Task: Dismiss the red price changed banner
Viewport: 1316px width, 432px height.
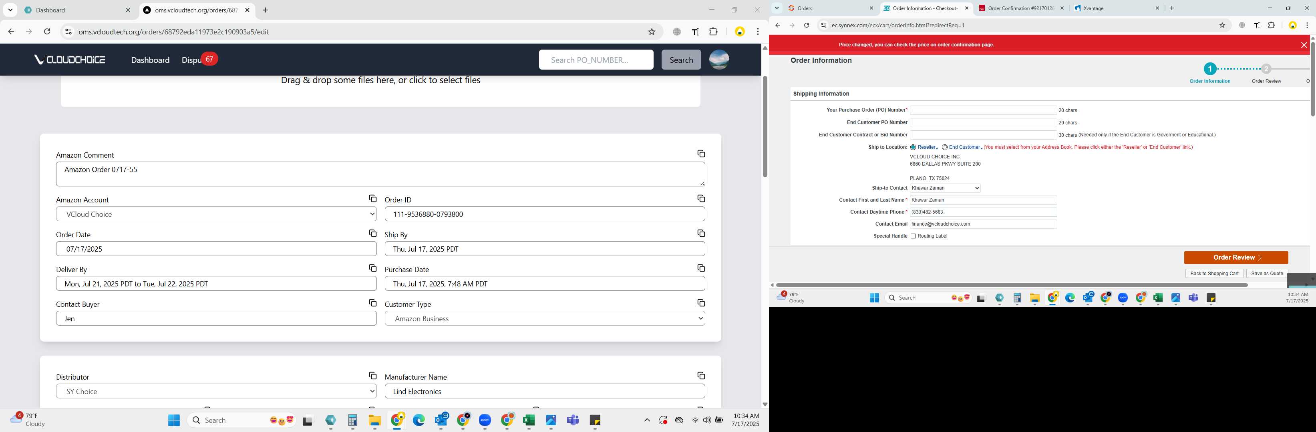Action: click(x=1304, y=45)
